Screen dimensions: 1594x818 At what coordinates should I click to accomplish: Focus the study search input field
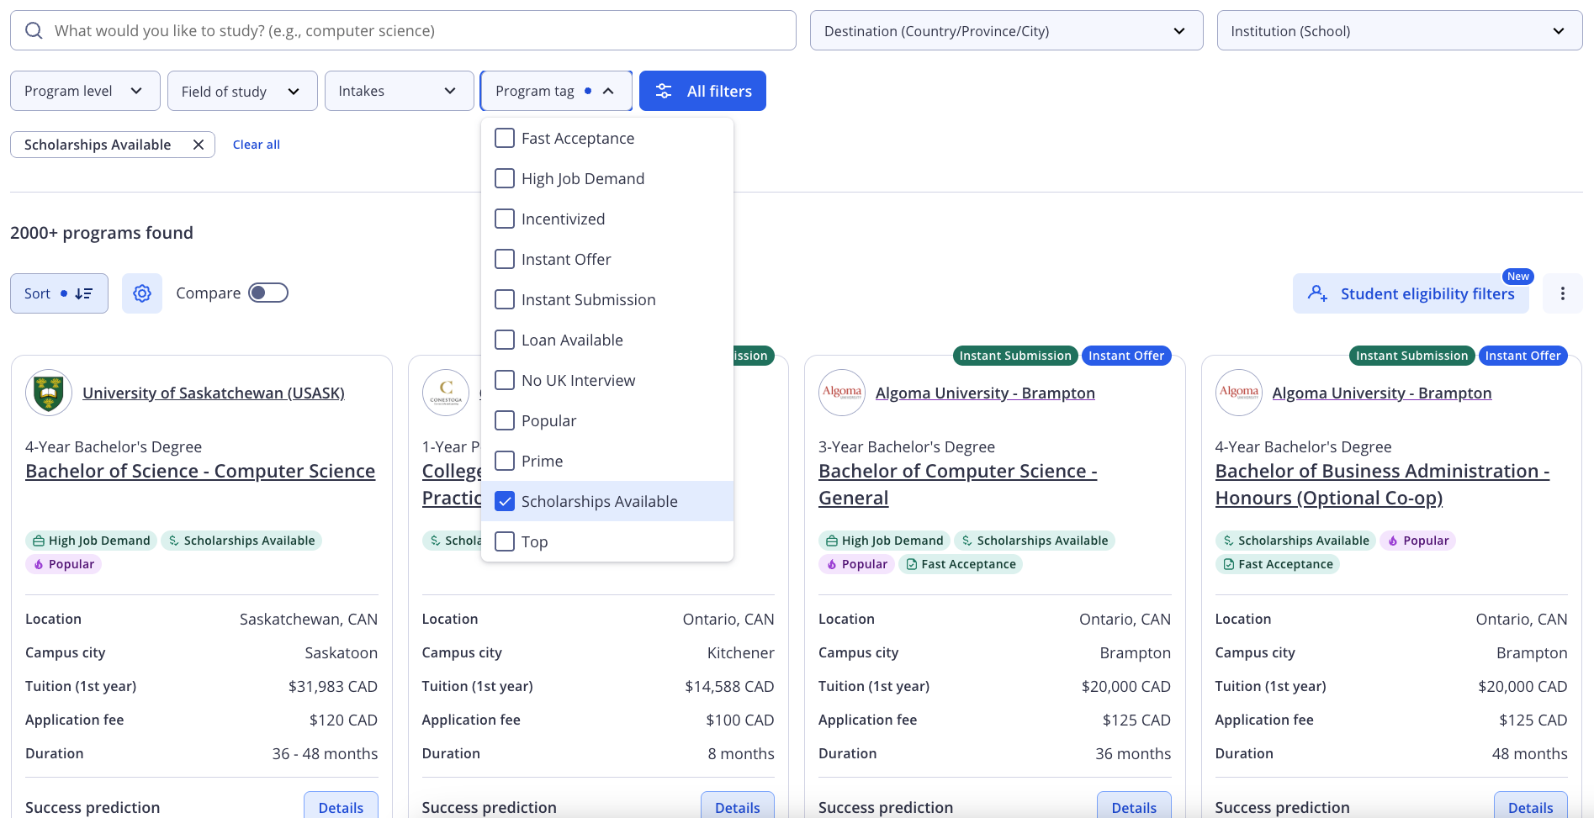403,31
